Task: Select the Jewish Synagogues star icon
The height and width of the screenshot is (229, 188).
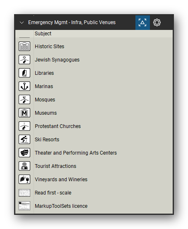Action: (24, 59)
